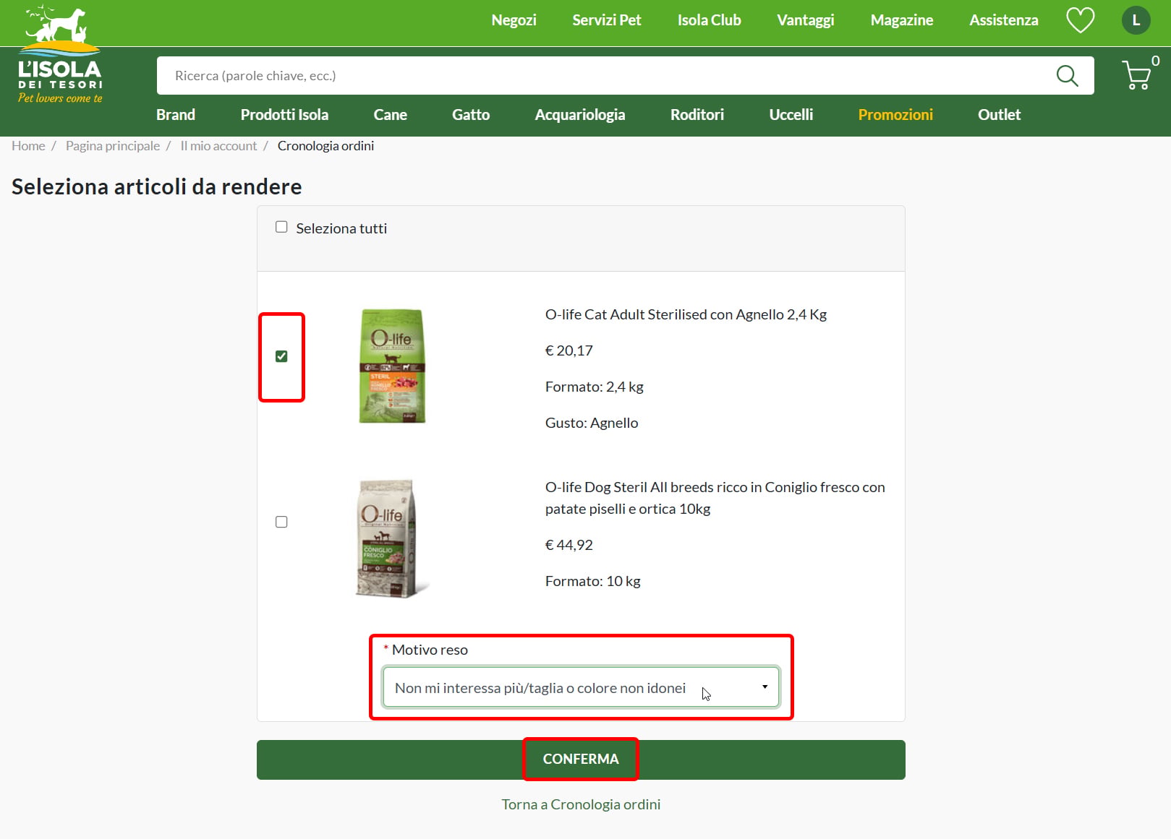Click the "O-life Cat Adult Sterilised con Agnello" title

[x=686, y=314]
